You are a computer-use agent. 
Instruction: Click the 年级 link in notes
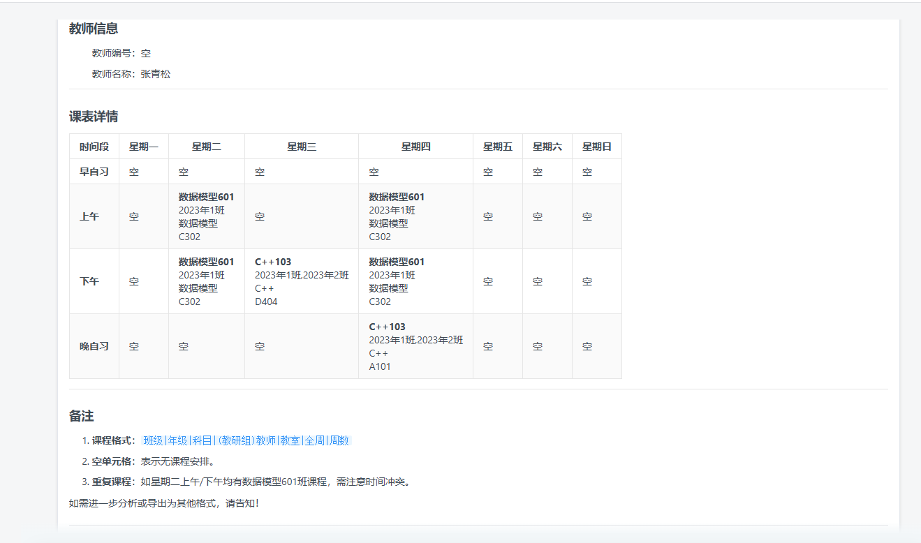(178, 440)
